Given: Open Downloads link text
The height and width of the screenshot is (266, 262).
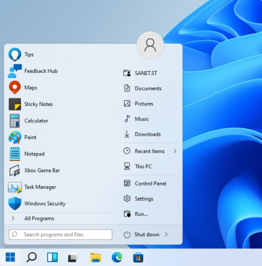Looking at the screenshot, I should coord(148,134).
